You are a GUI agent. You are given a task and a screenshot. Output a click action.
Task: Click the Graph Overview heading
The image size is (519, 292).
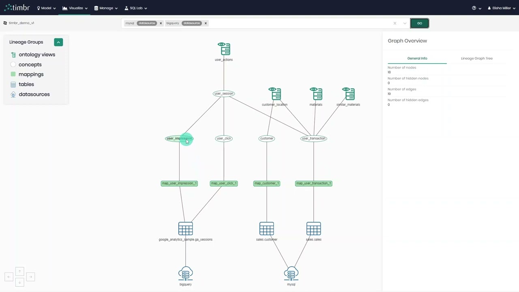407,41
